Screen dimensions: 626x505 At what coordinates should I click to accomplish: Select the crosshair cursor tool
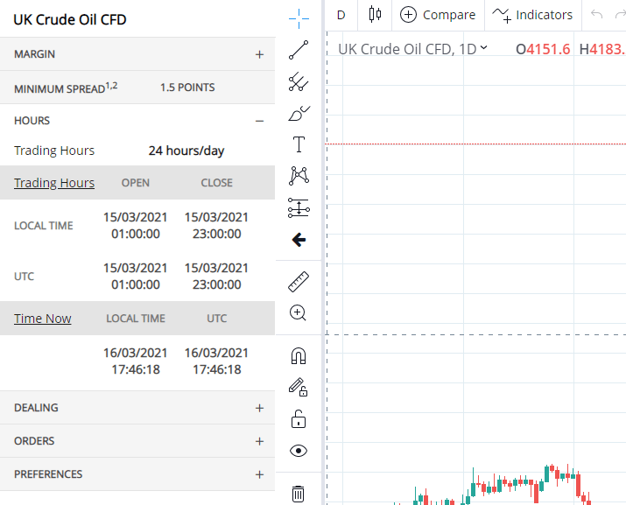pyautogui.click(x=299, y=18)
